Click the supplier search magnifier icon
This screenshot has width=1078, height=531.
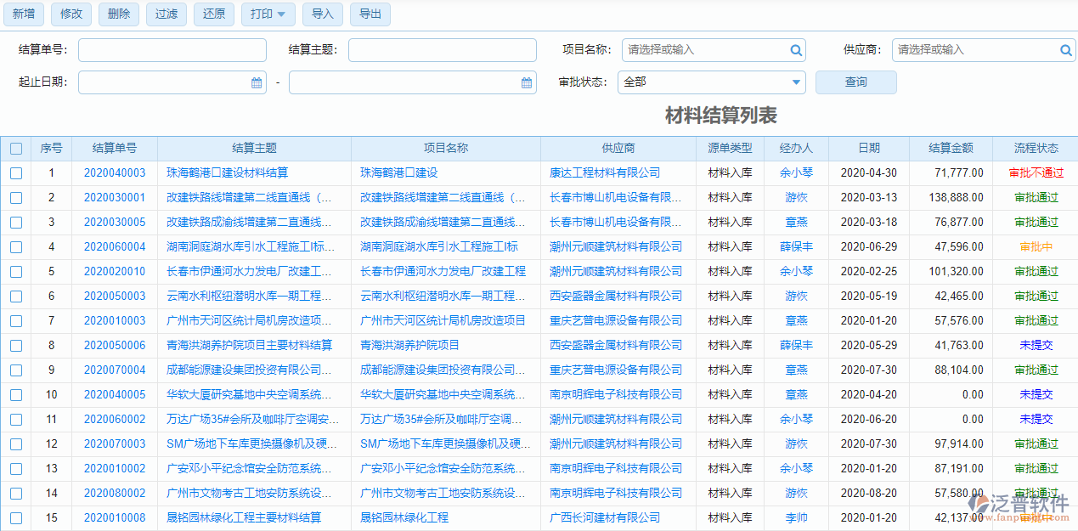tap(1066, 50)
